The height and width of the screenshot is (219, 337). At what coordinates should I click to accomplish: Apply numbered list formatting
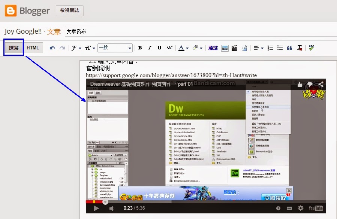coord(270,48)
